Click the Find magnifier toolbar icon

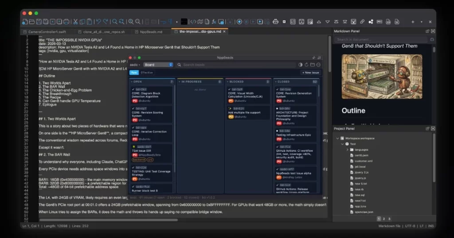(x=115, y=22)
